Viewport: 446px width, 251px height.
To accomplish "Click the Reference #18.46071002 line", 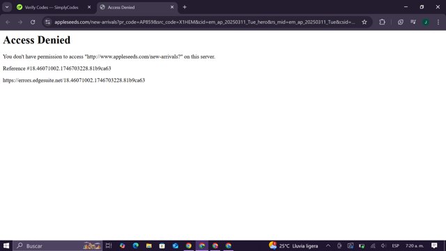I will tap(57, 68).
